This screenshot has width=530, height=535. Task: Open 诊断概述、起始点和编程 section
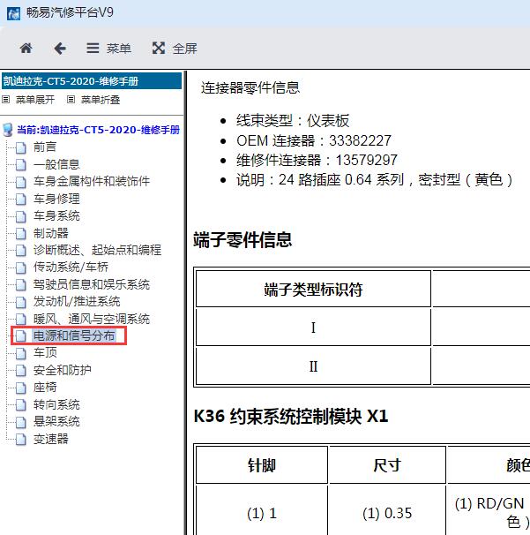point(97,250)
